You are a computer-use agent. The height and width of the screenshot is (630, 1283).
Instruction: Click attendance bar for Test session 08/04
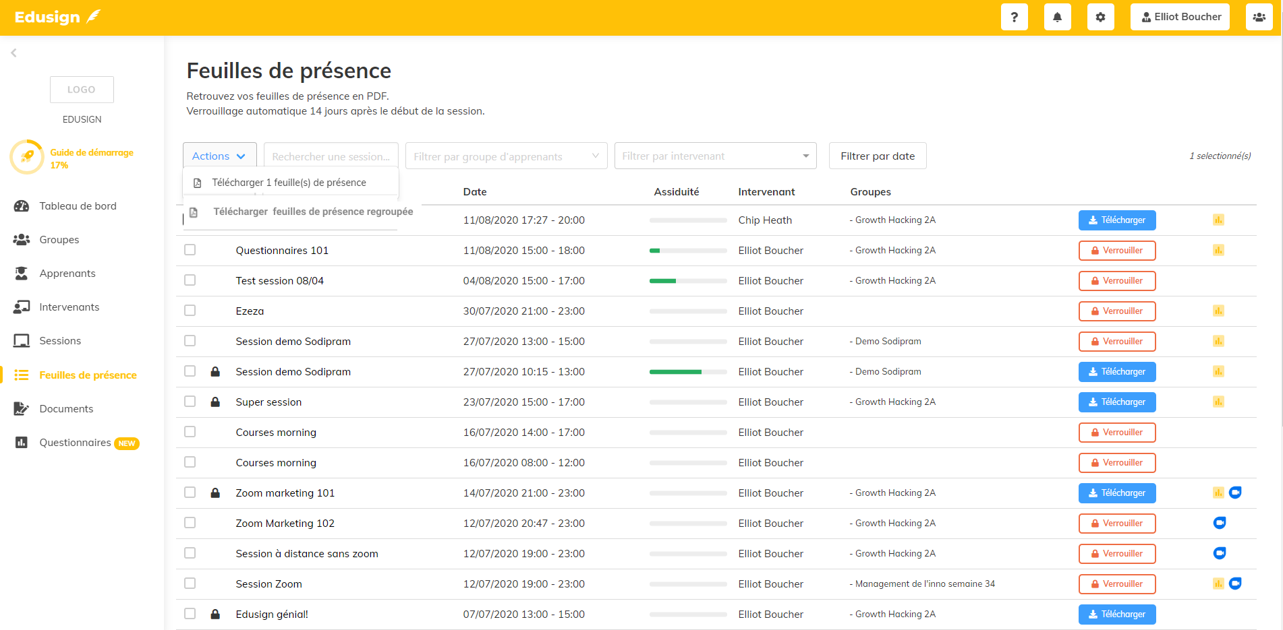[688, 281]
